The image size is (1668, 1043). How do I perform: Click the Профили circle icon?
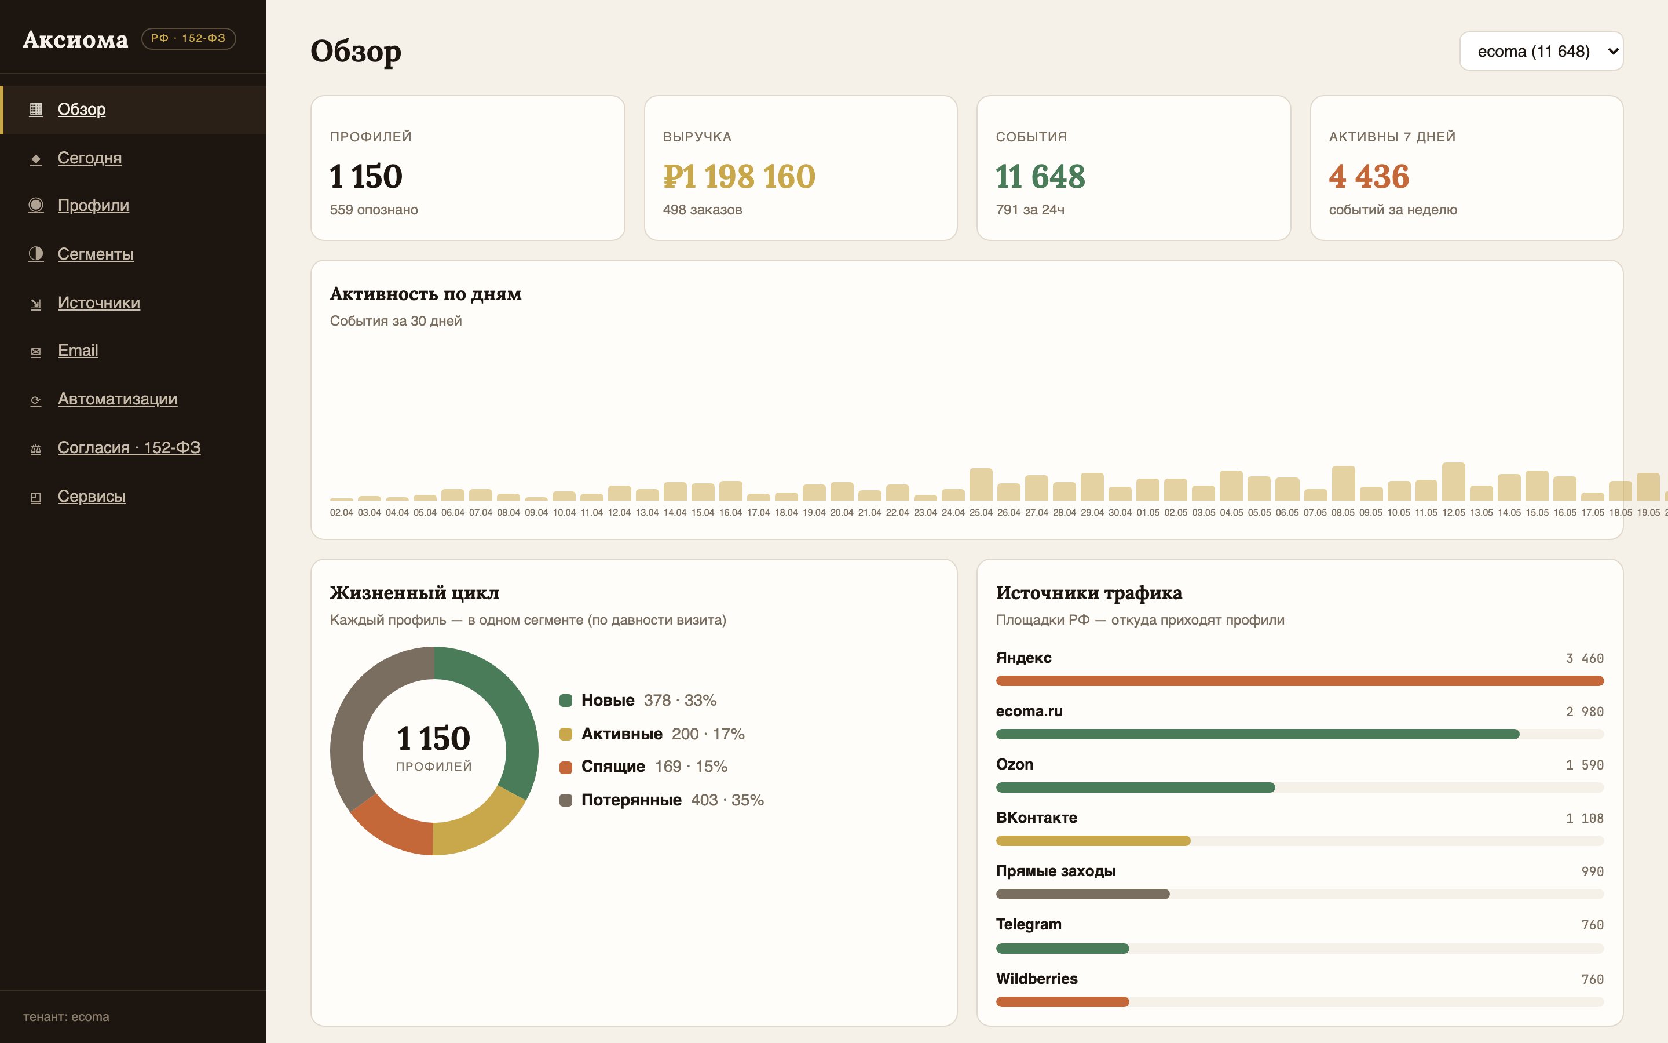tap(36, 206)
